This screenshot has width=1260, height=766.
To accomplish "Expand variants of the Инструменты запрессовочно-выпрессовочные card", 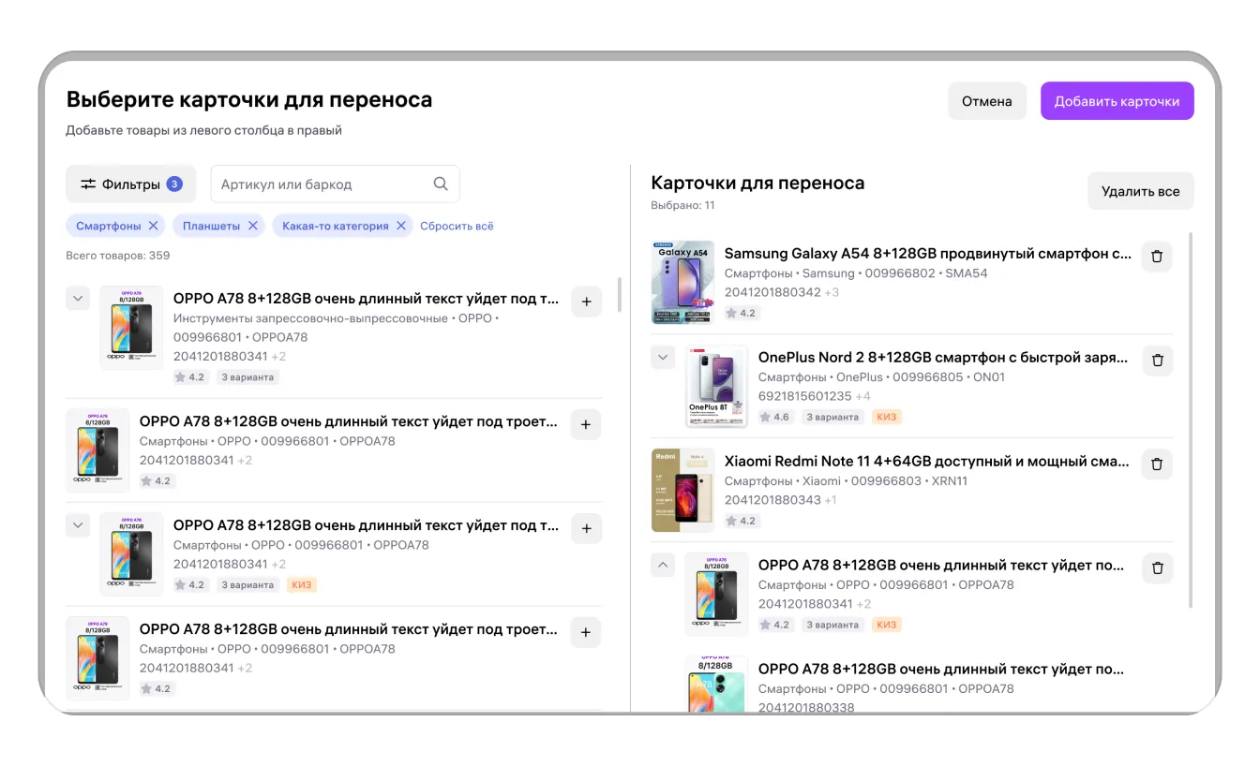I will pos(78,299).
